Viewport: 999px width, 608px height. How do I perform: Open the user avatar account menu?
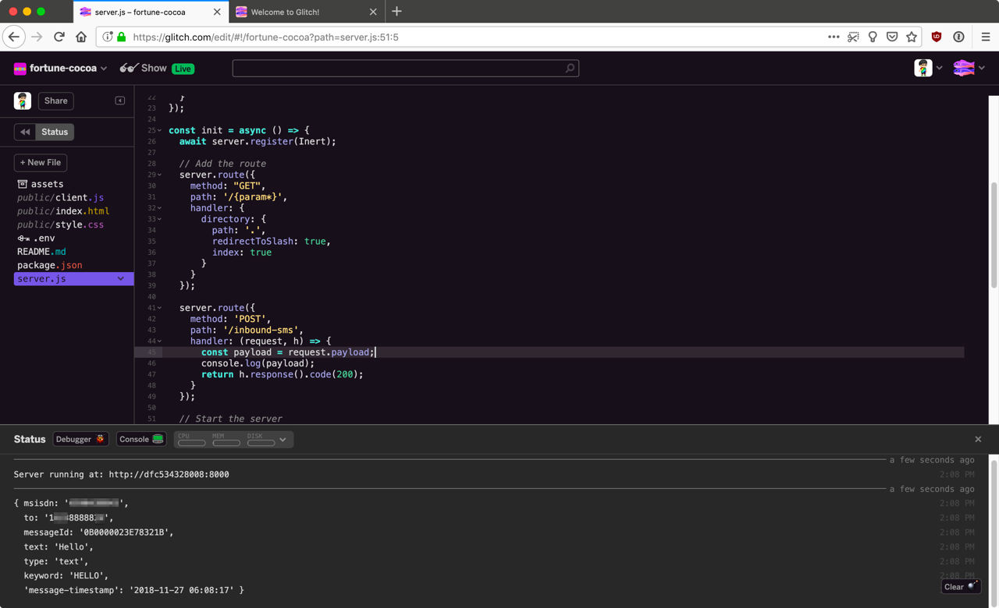(928, 69)
